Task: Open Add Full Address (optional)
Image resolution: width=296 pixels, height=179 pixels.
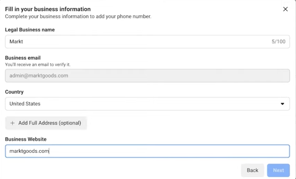Action: 49,123
